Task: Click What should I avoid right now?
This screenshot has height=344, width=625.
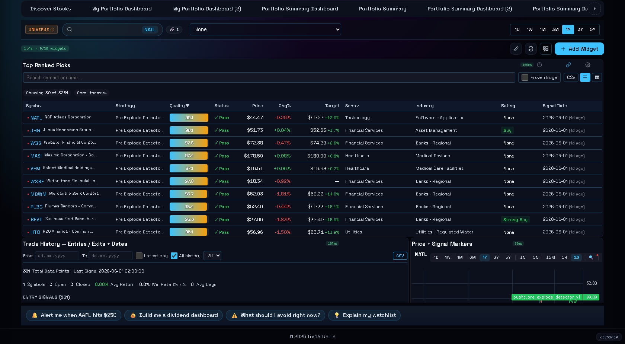Action: 276,315
